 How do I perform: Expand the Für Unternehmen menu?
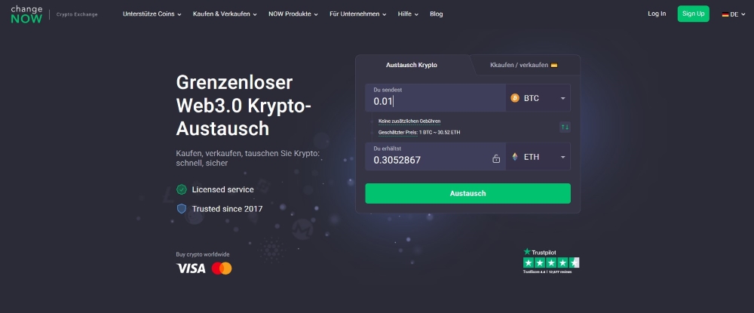click(x=357, y=14)
